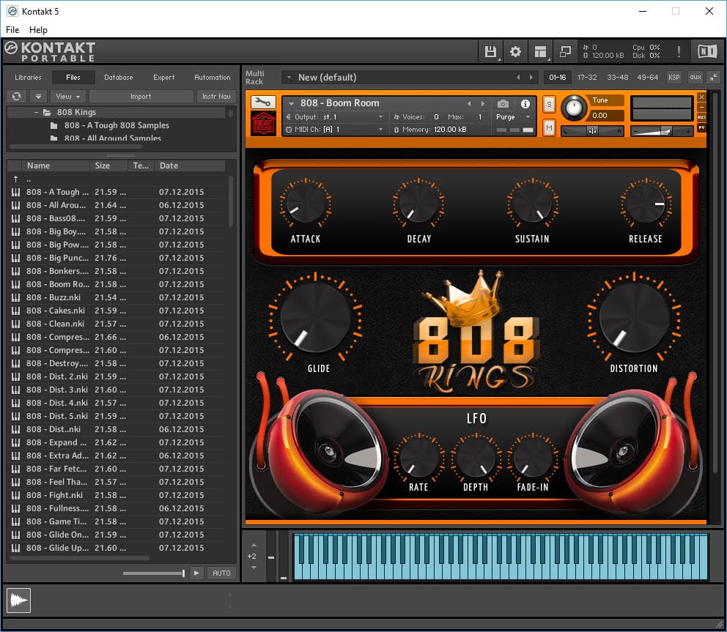Click the camera snapshot icon
This screenshot has width=727, height=632.
click(503, 103)
